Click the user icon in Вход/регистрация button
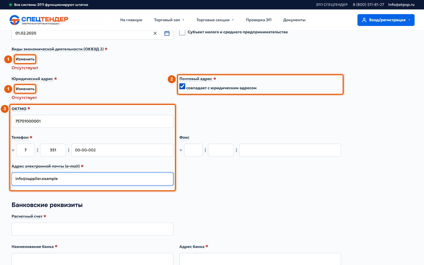424x265 pixels. 364,20
